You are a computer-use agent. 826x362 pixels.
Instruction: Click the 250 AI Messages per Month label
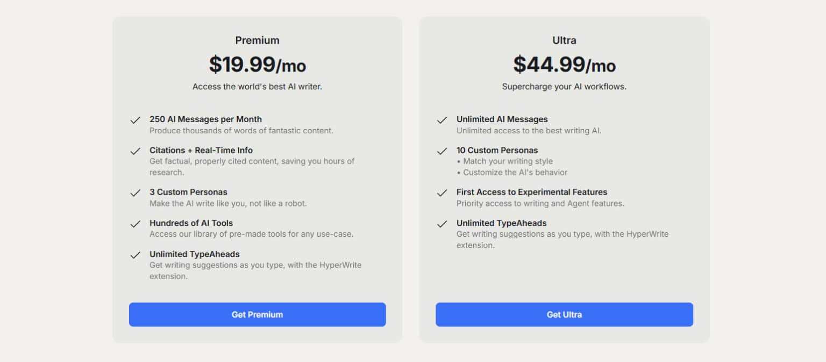(205, 119)
